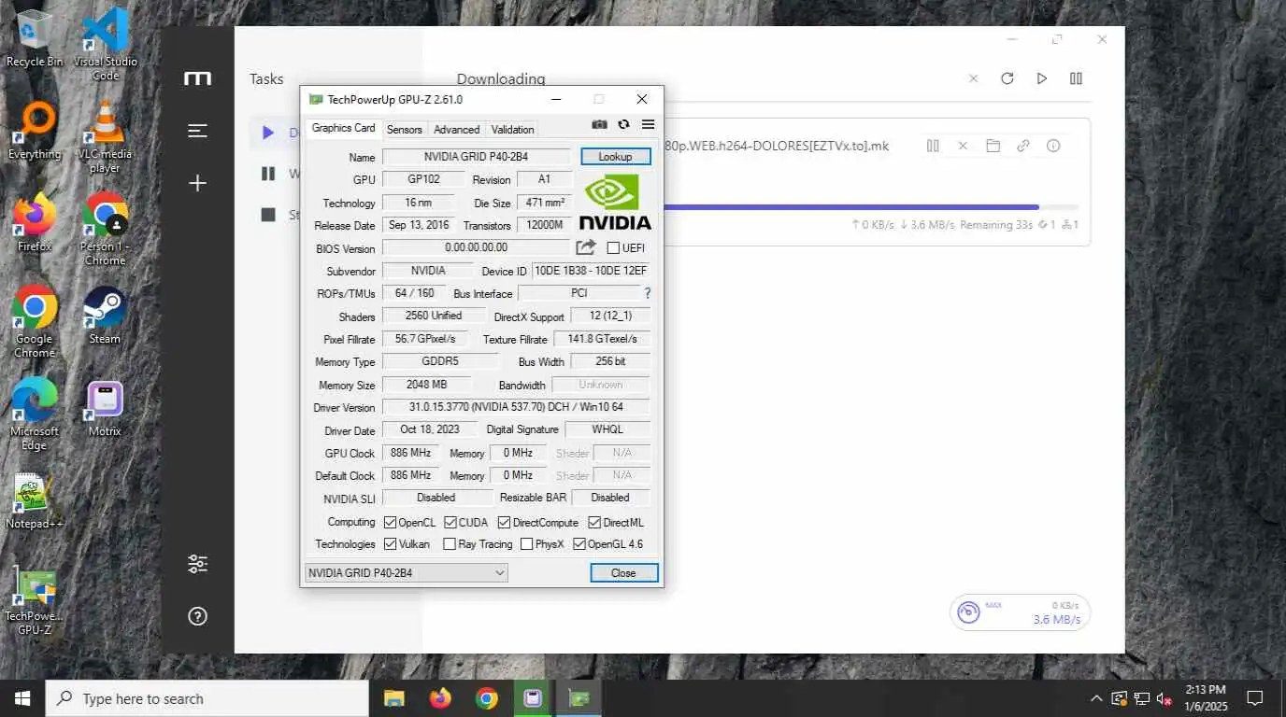
Task: Select the Microsoft Edge desktop icon
Action: pos(35,415)
